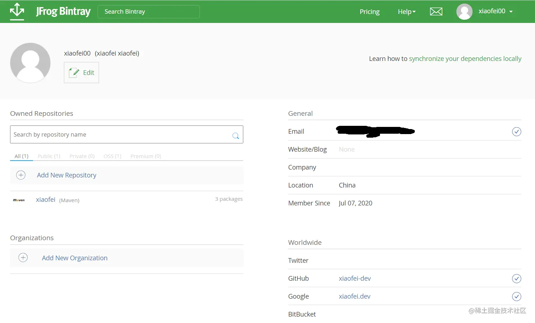535x323 pixels.
Task: Click the large profile avatar picture
Action: 30,63
